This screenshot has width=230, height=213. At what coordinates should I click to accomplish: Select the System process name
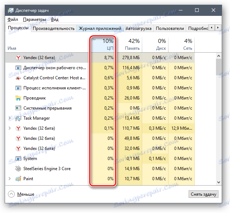pos(30,159)
